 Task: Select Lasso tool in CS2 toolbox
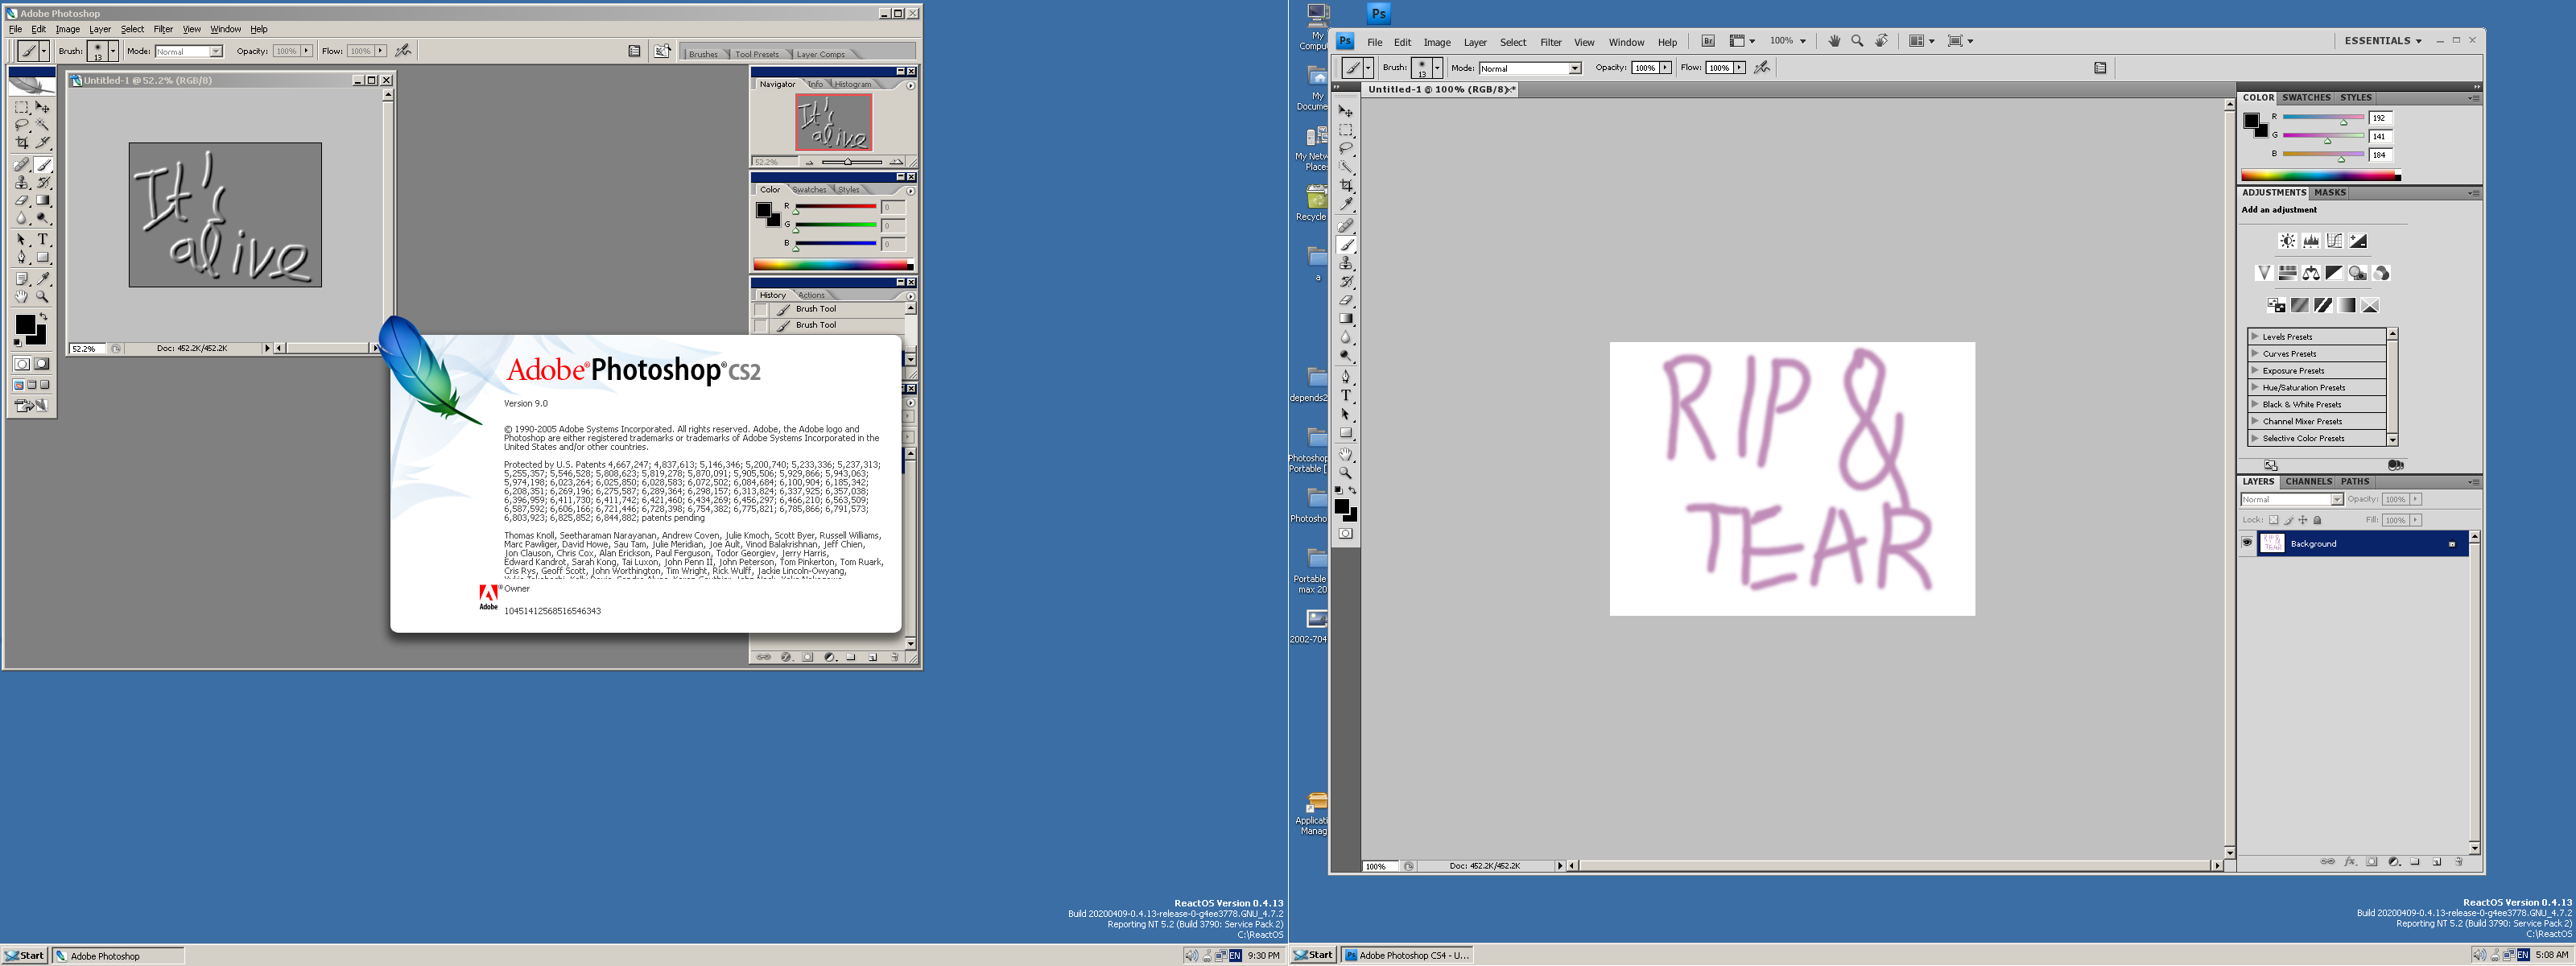(21, 124)
